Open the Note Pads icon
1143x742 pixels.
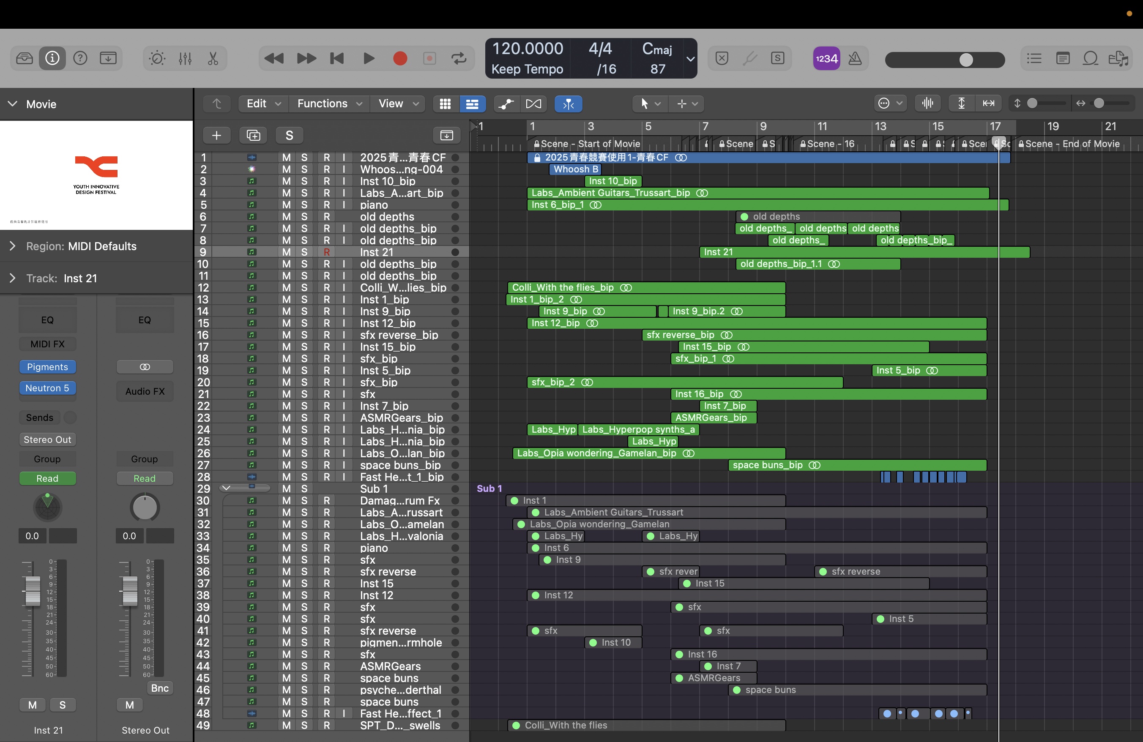tap(1063, 59)
